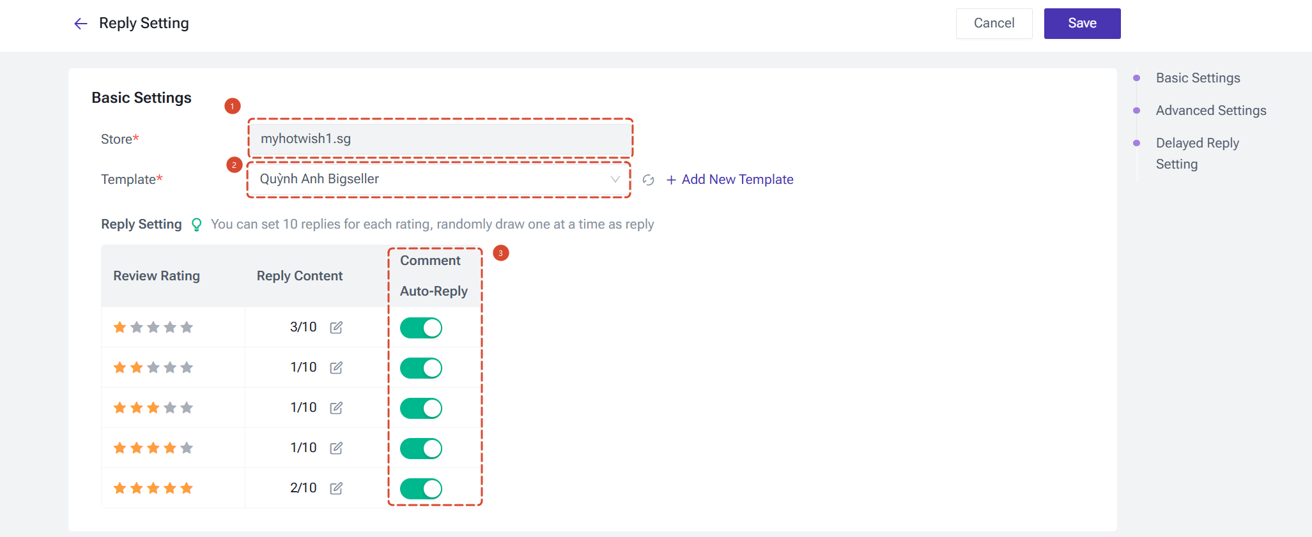Expand template list via chevron arrow
1312x537 pixels.
click(615, 179)
